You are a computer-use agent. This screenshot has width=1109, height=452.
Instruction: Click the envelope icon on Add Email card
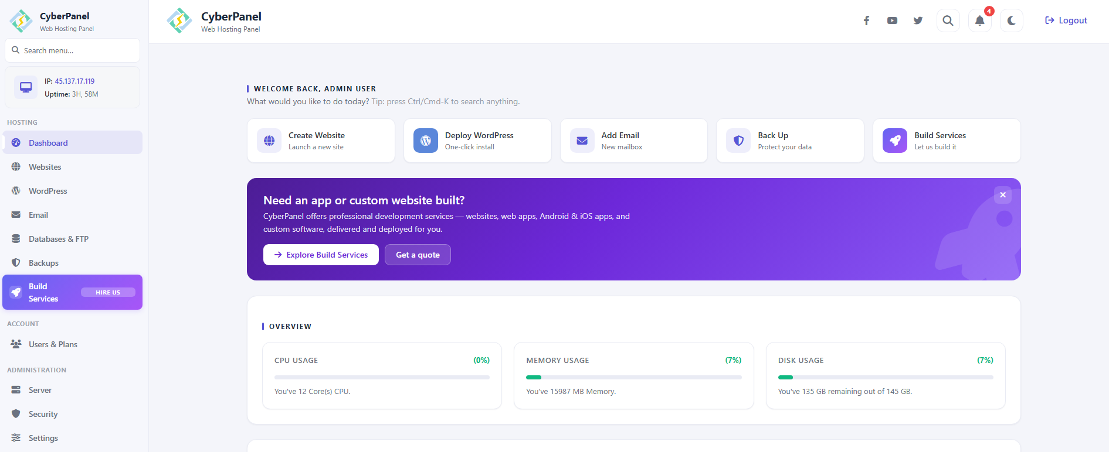point(582,141)
